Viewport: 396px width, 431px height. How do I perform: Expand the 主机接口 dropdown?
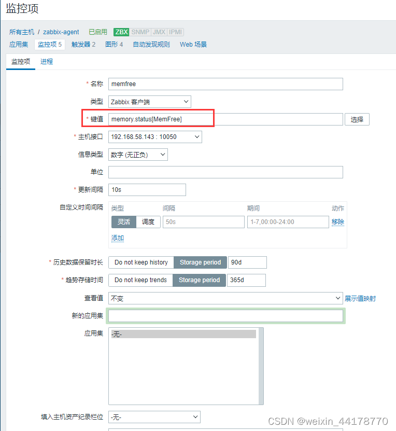pyautogui.click(x=155, y=137)
